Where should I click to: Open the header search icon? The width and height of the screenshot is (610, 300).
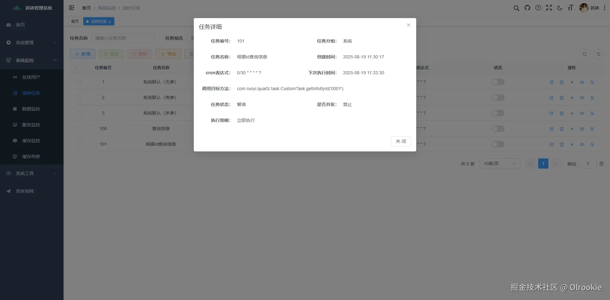tap(517, 8)
